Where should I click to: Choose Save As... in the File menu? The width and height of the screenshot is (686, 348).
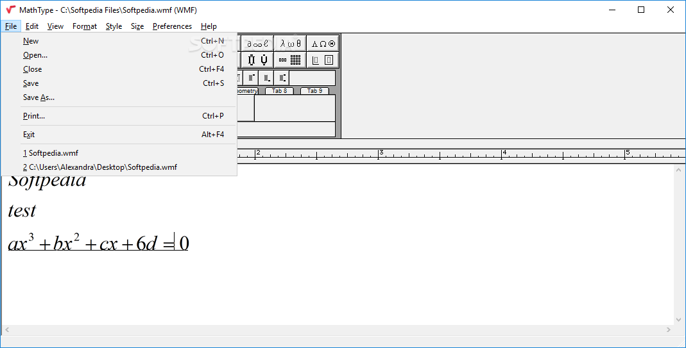(x=119, y=97)
